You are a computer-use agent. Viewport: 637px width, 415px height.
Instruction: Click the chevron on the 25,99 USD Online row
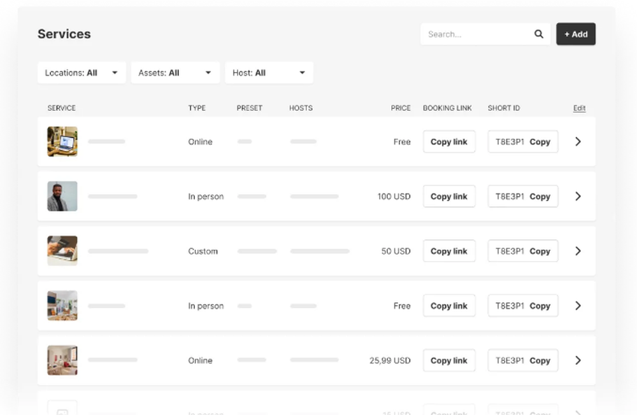[578, 360]
